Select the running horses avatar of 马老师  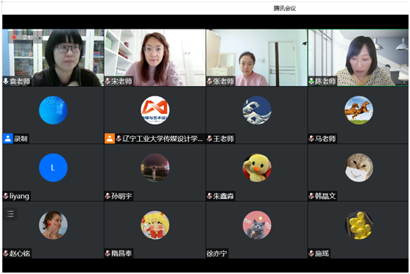point(358,110)
